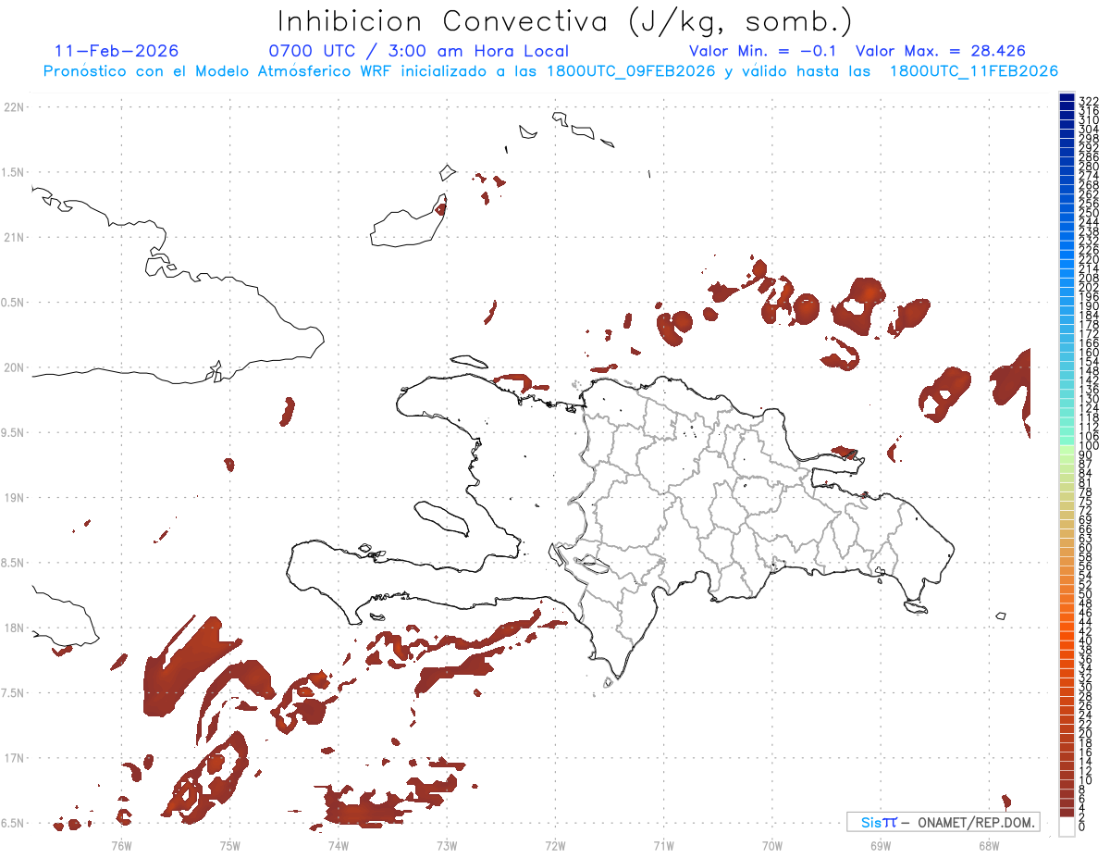The width and height of the screenshot is (1110, 858).
Task: Click the '1800UTC_11FEB2026' valid-until timestamp
Action: [974, 71]
